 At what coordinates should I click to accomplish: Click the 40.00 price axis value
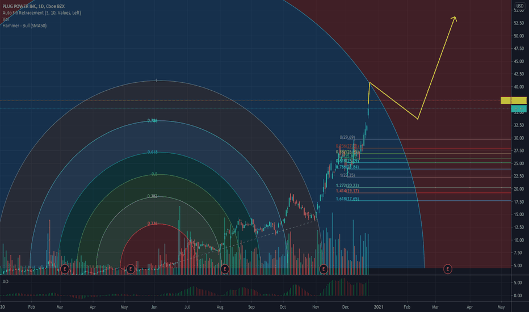[519, 87]
